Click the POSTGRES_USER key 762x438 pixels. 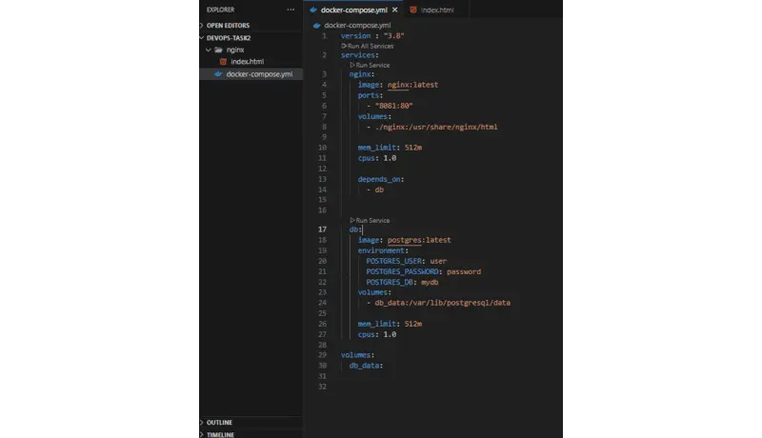pyautogui.click(x=393, y=261)
